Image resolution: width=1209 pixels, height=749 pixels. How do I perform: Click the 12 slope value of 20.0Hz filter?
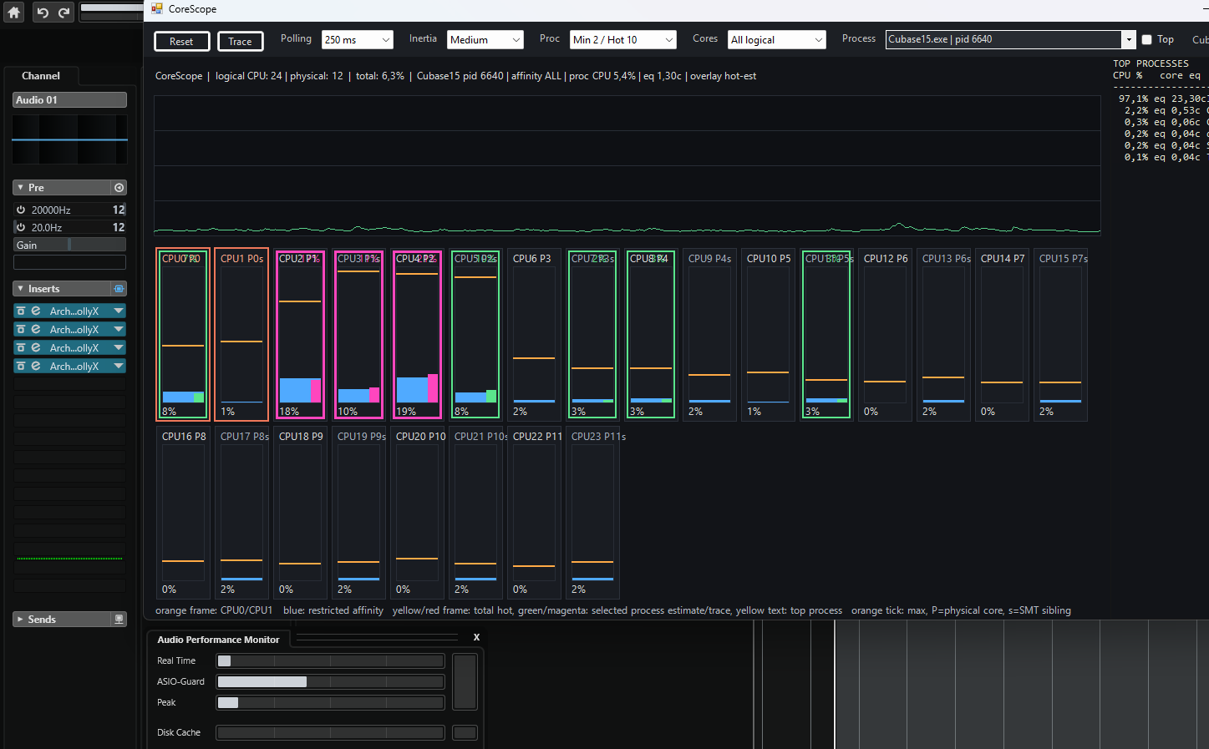point(119,227)
